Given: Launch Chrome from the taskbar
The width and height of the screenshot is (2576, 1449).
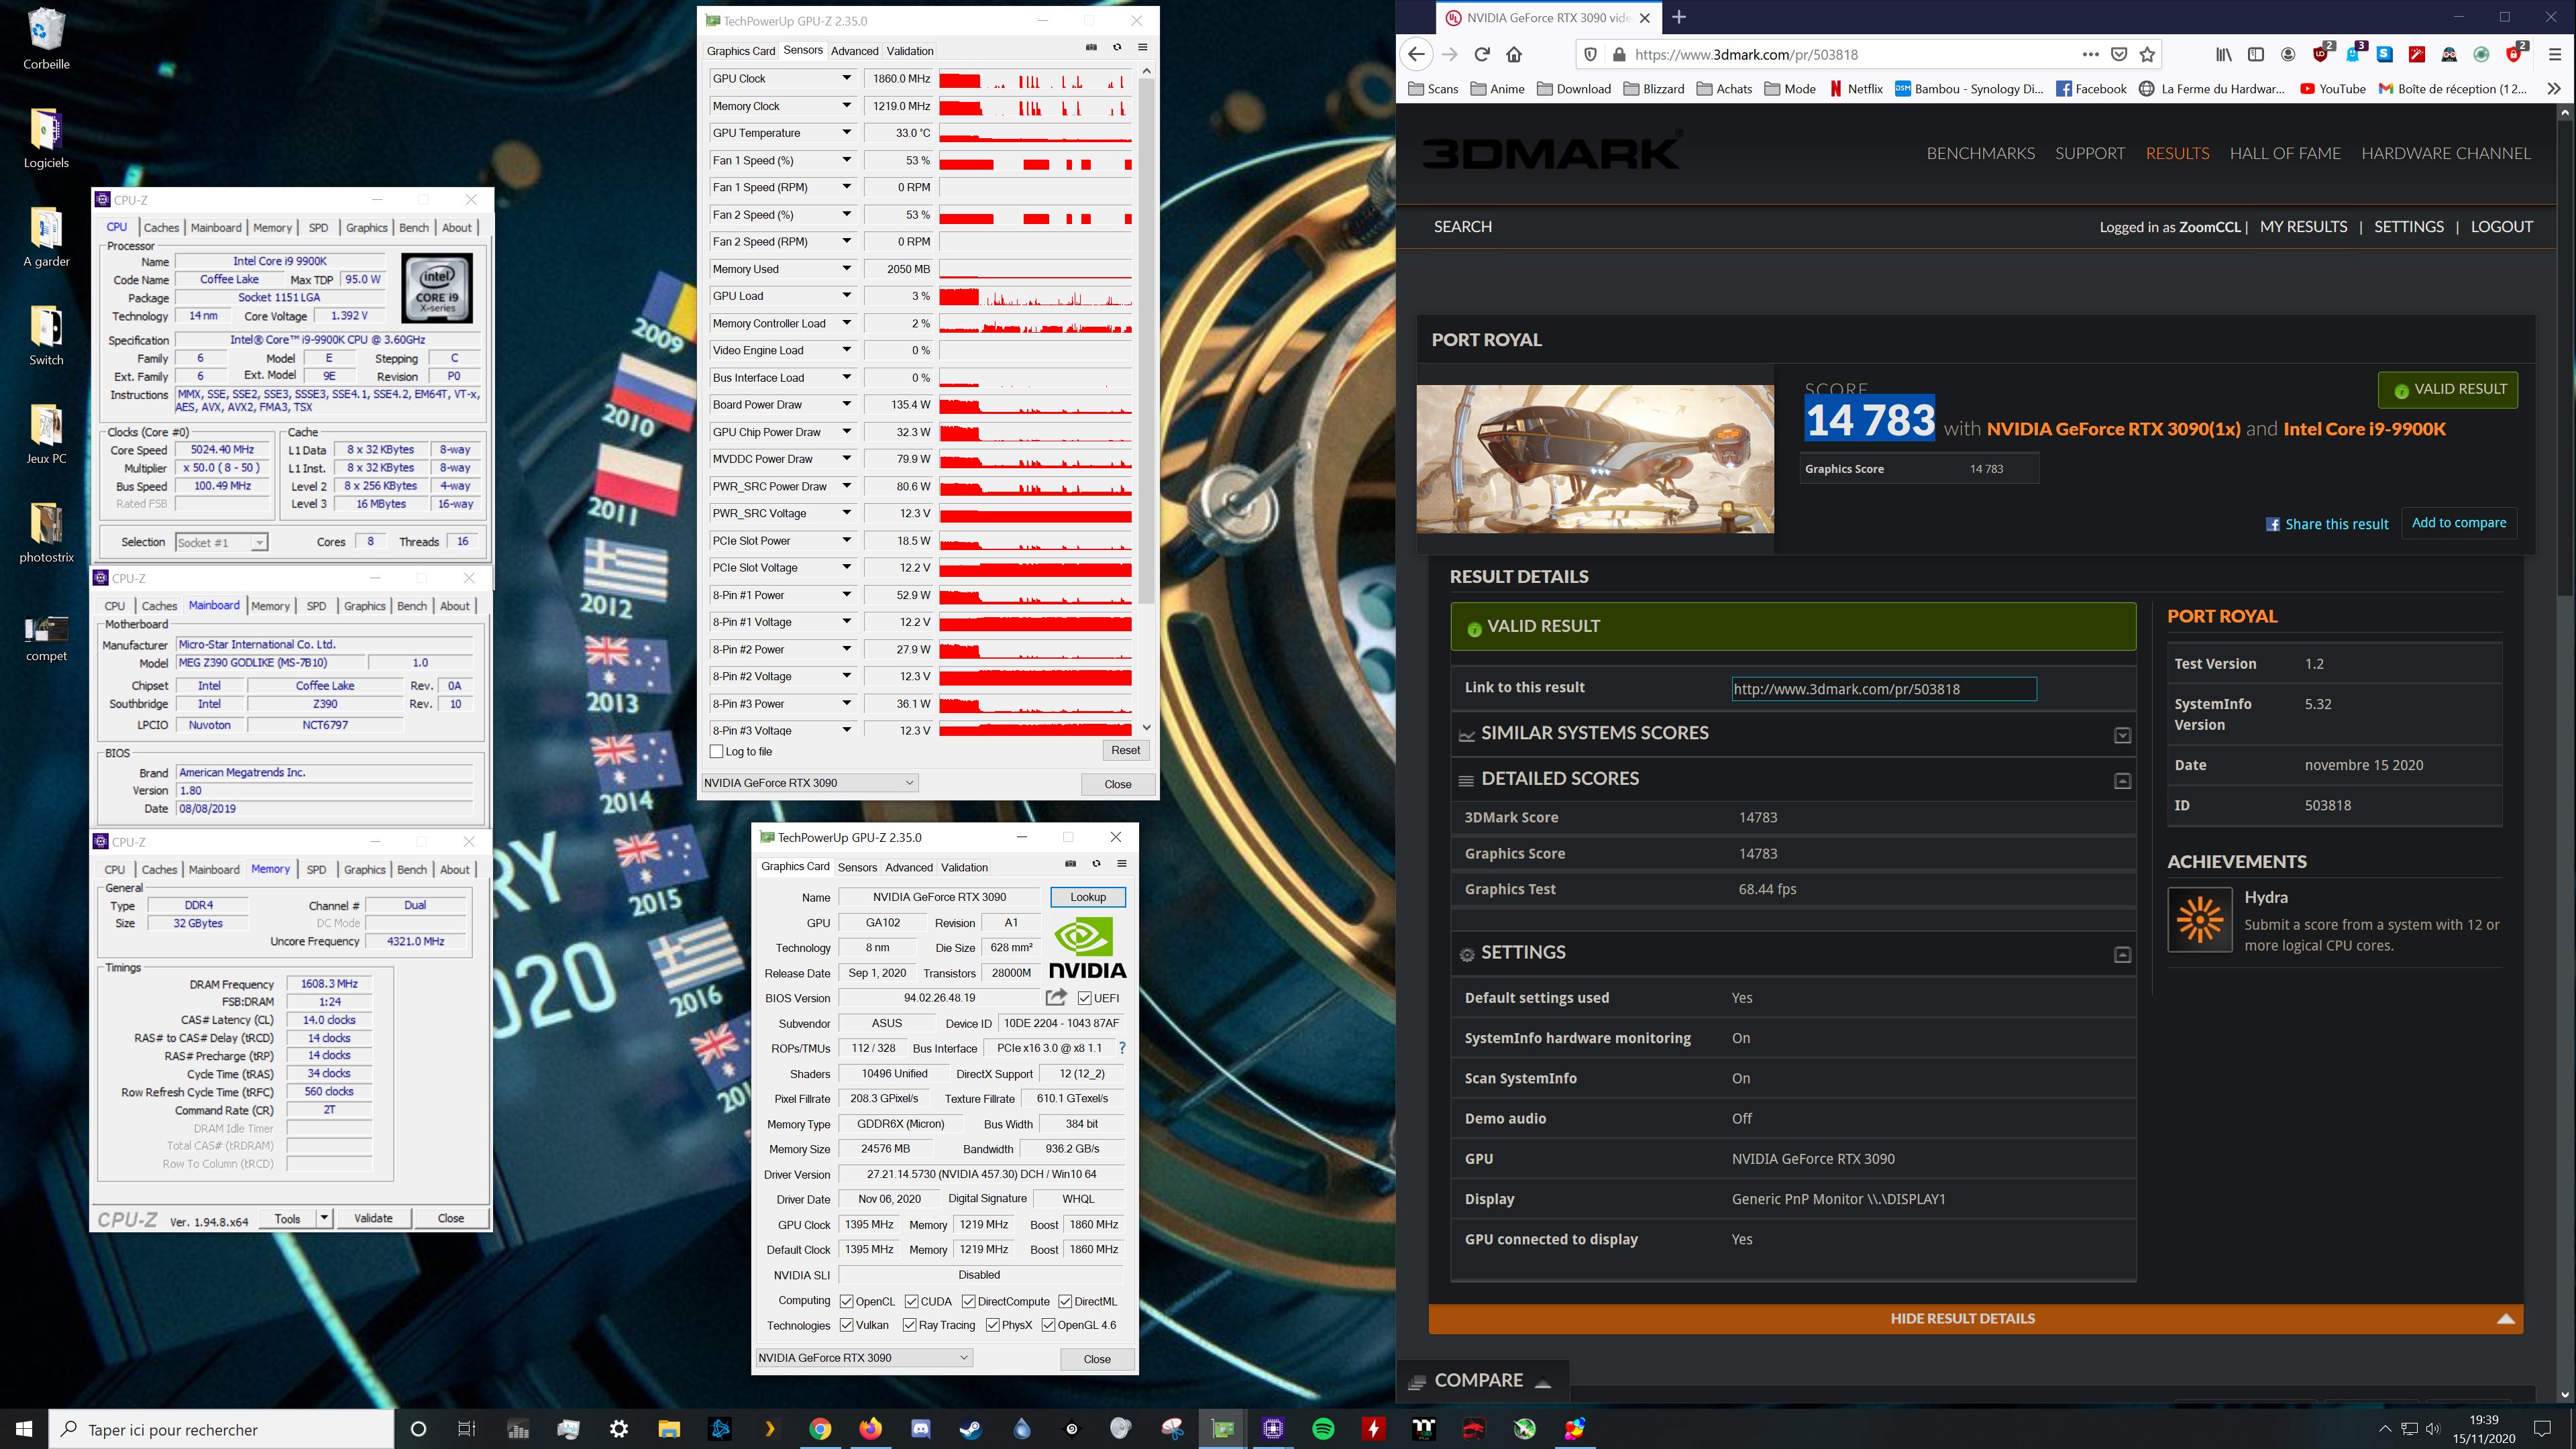Looking at the screenshot, I should [820, 1429].
